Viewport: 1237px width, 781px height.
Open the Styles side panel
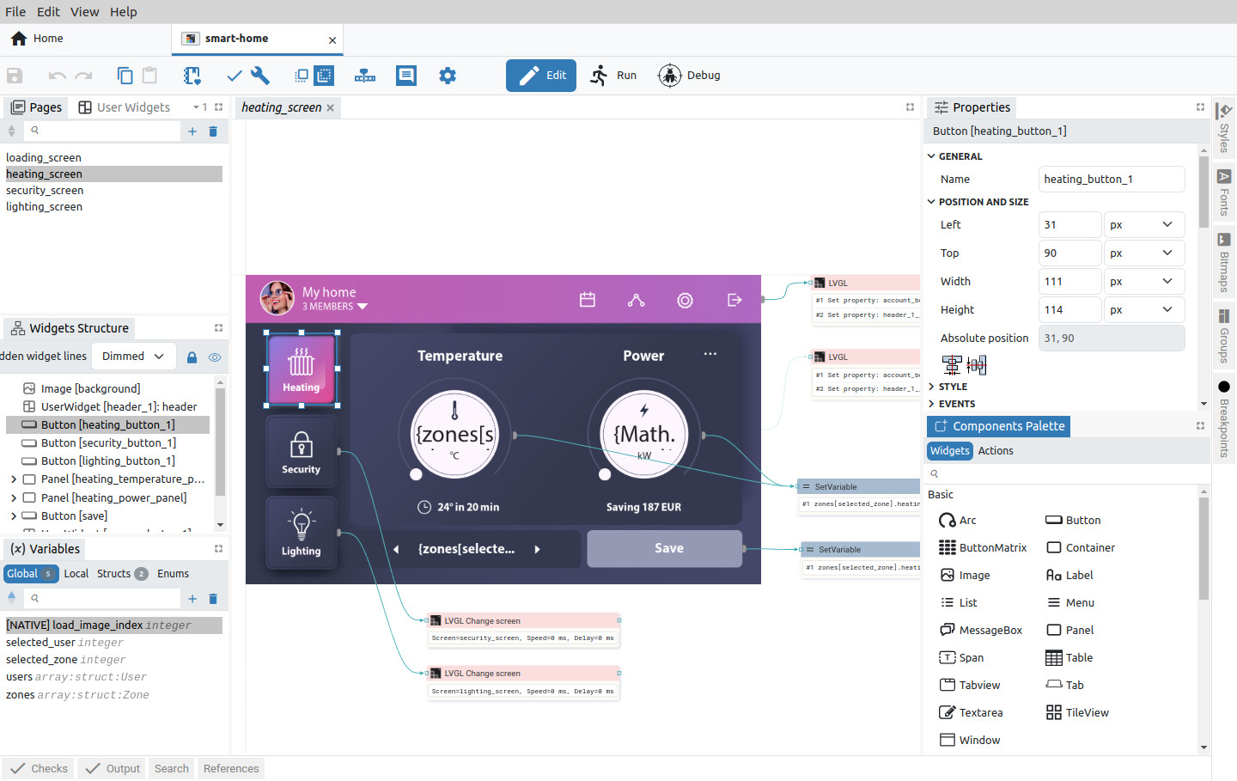click(x=1224, y=128)
